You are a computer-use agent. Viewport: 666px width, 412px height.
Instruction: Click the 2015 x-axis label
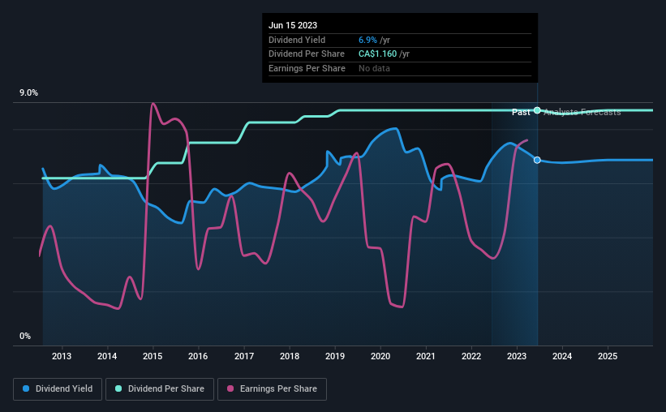(x=153, y=356)
